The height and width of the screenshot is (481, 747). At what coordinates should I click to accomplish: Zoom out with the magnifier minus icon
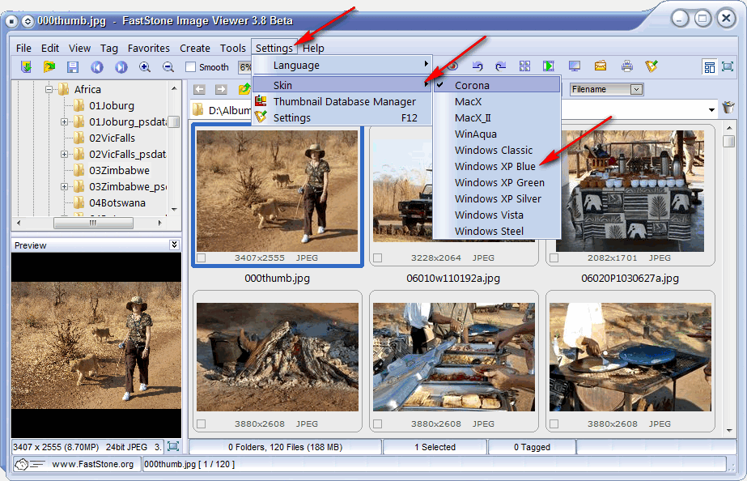(167, 67)
